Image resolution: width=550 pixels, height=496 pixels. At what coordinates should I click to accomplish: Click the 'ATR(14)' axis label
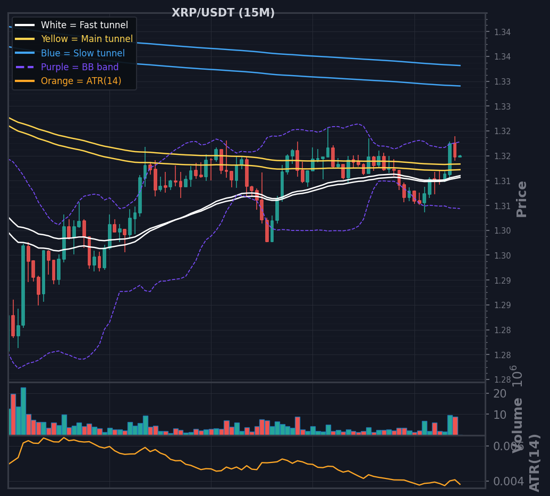pyautogui.click(x=534, y=463)
